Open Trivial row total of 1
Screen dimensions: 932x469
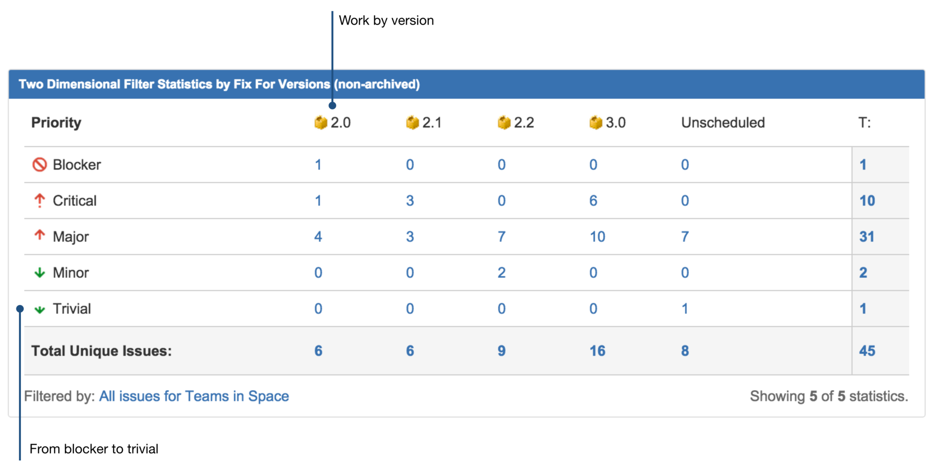click(x=863, y=309)
